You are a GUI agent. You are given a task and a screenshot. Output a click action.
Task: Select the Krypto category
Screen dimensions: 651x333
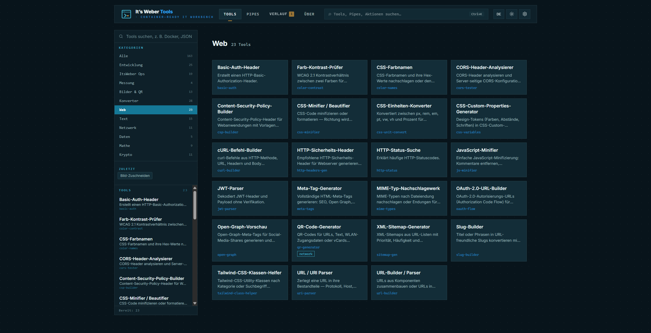(156, 155)
